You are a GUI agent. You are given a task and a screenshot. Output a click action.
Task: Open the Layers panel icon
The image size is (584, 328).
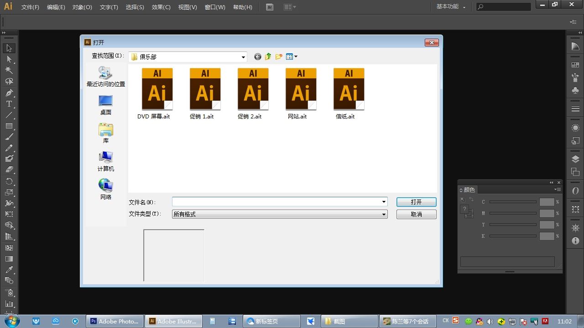point(575,159)
